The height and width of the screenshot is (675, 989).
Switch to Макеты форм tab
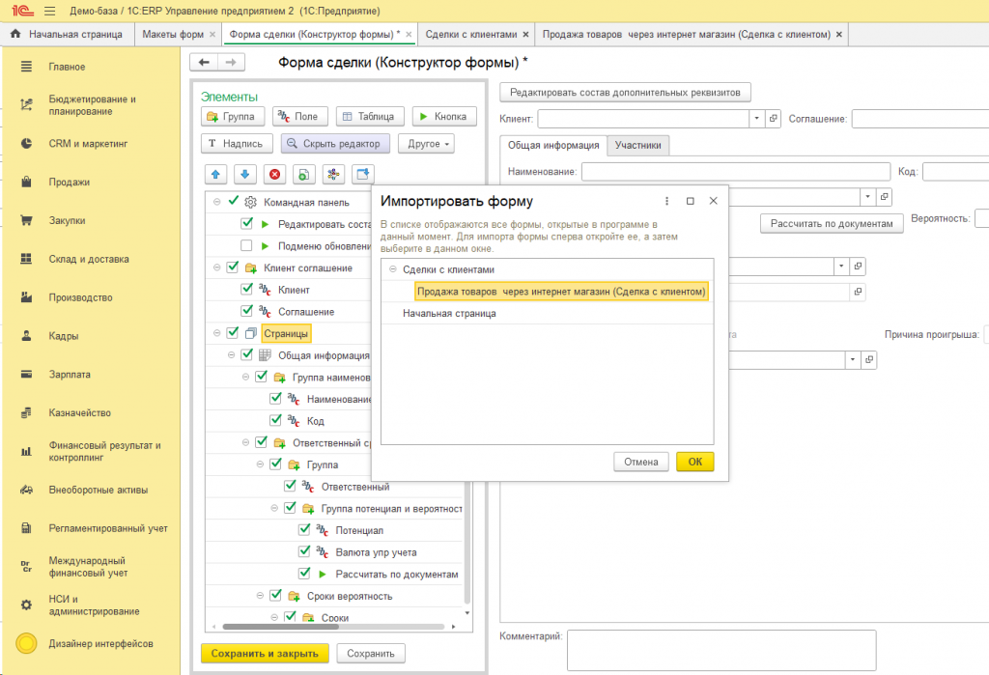click(173, 34)
